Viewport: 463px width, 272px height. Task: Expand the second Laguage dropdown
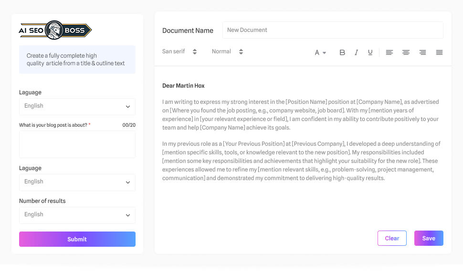tap(77, 182)
